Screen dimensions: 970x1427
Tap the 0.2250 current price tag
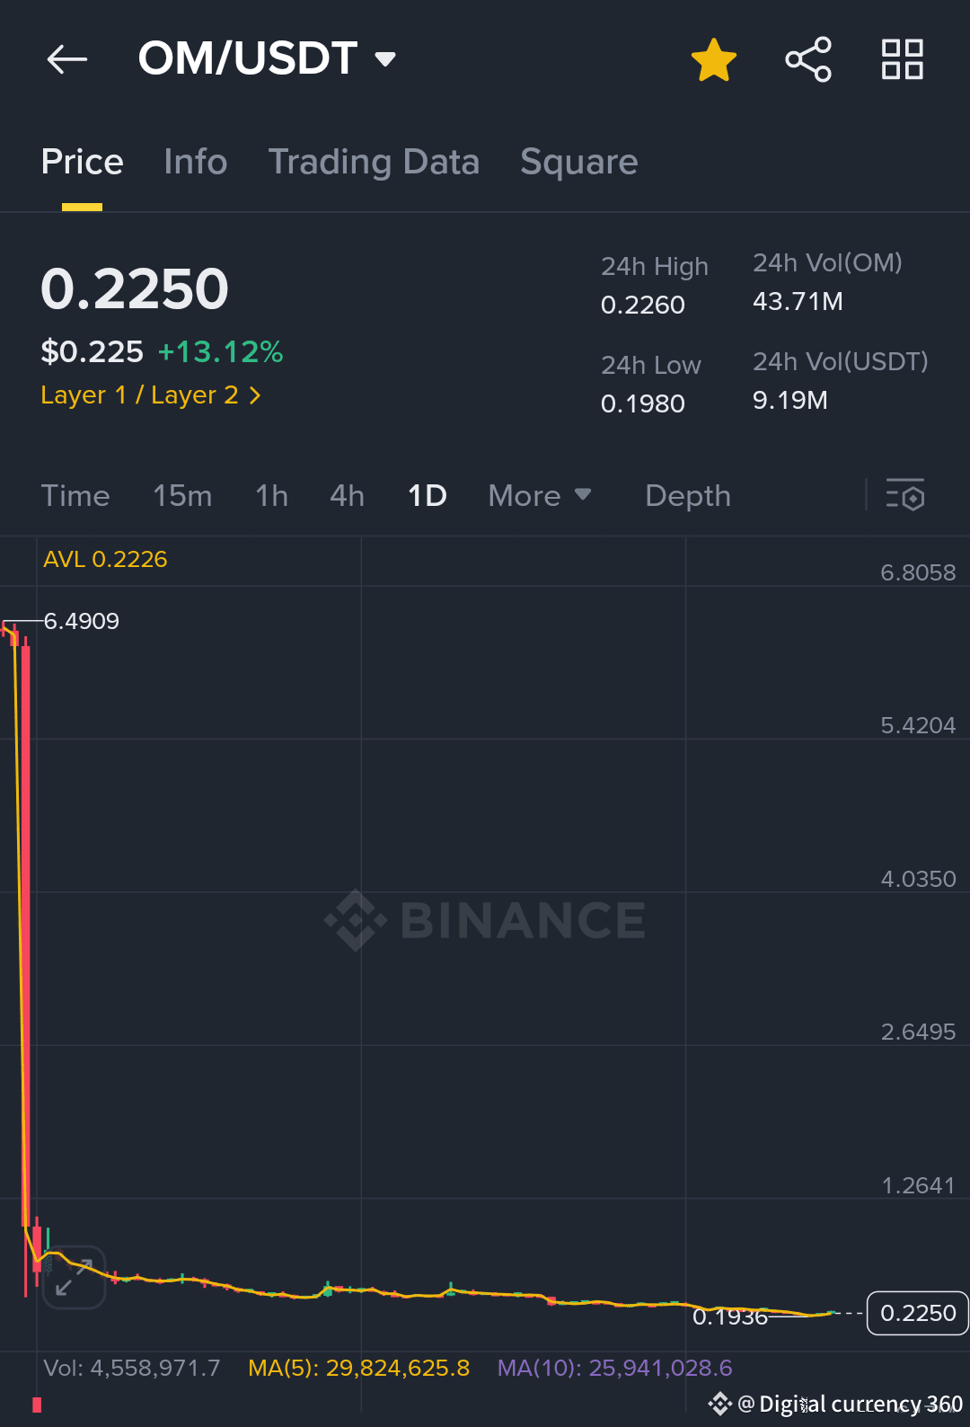coord(918,1313)
